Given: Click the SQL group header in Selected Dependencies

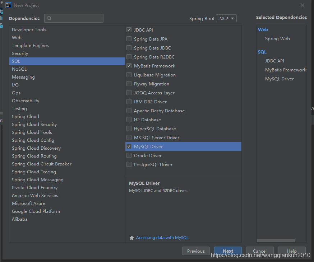Looking at the screenshot, I should click(262, 52).
